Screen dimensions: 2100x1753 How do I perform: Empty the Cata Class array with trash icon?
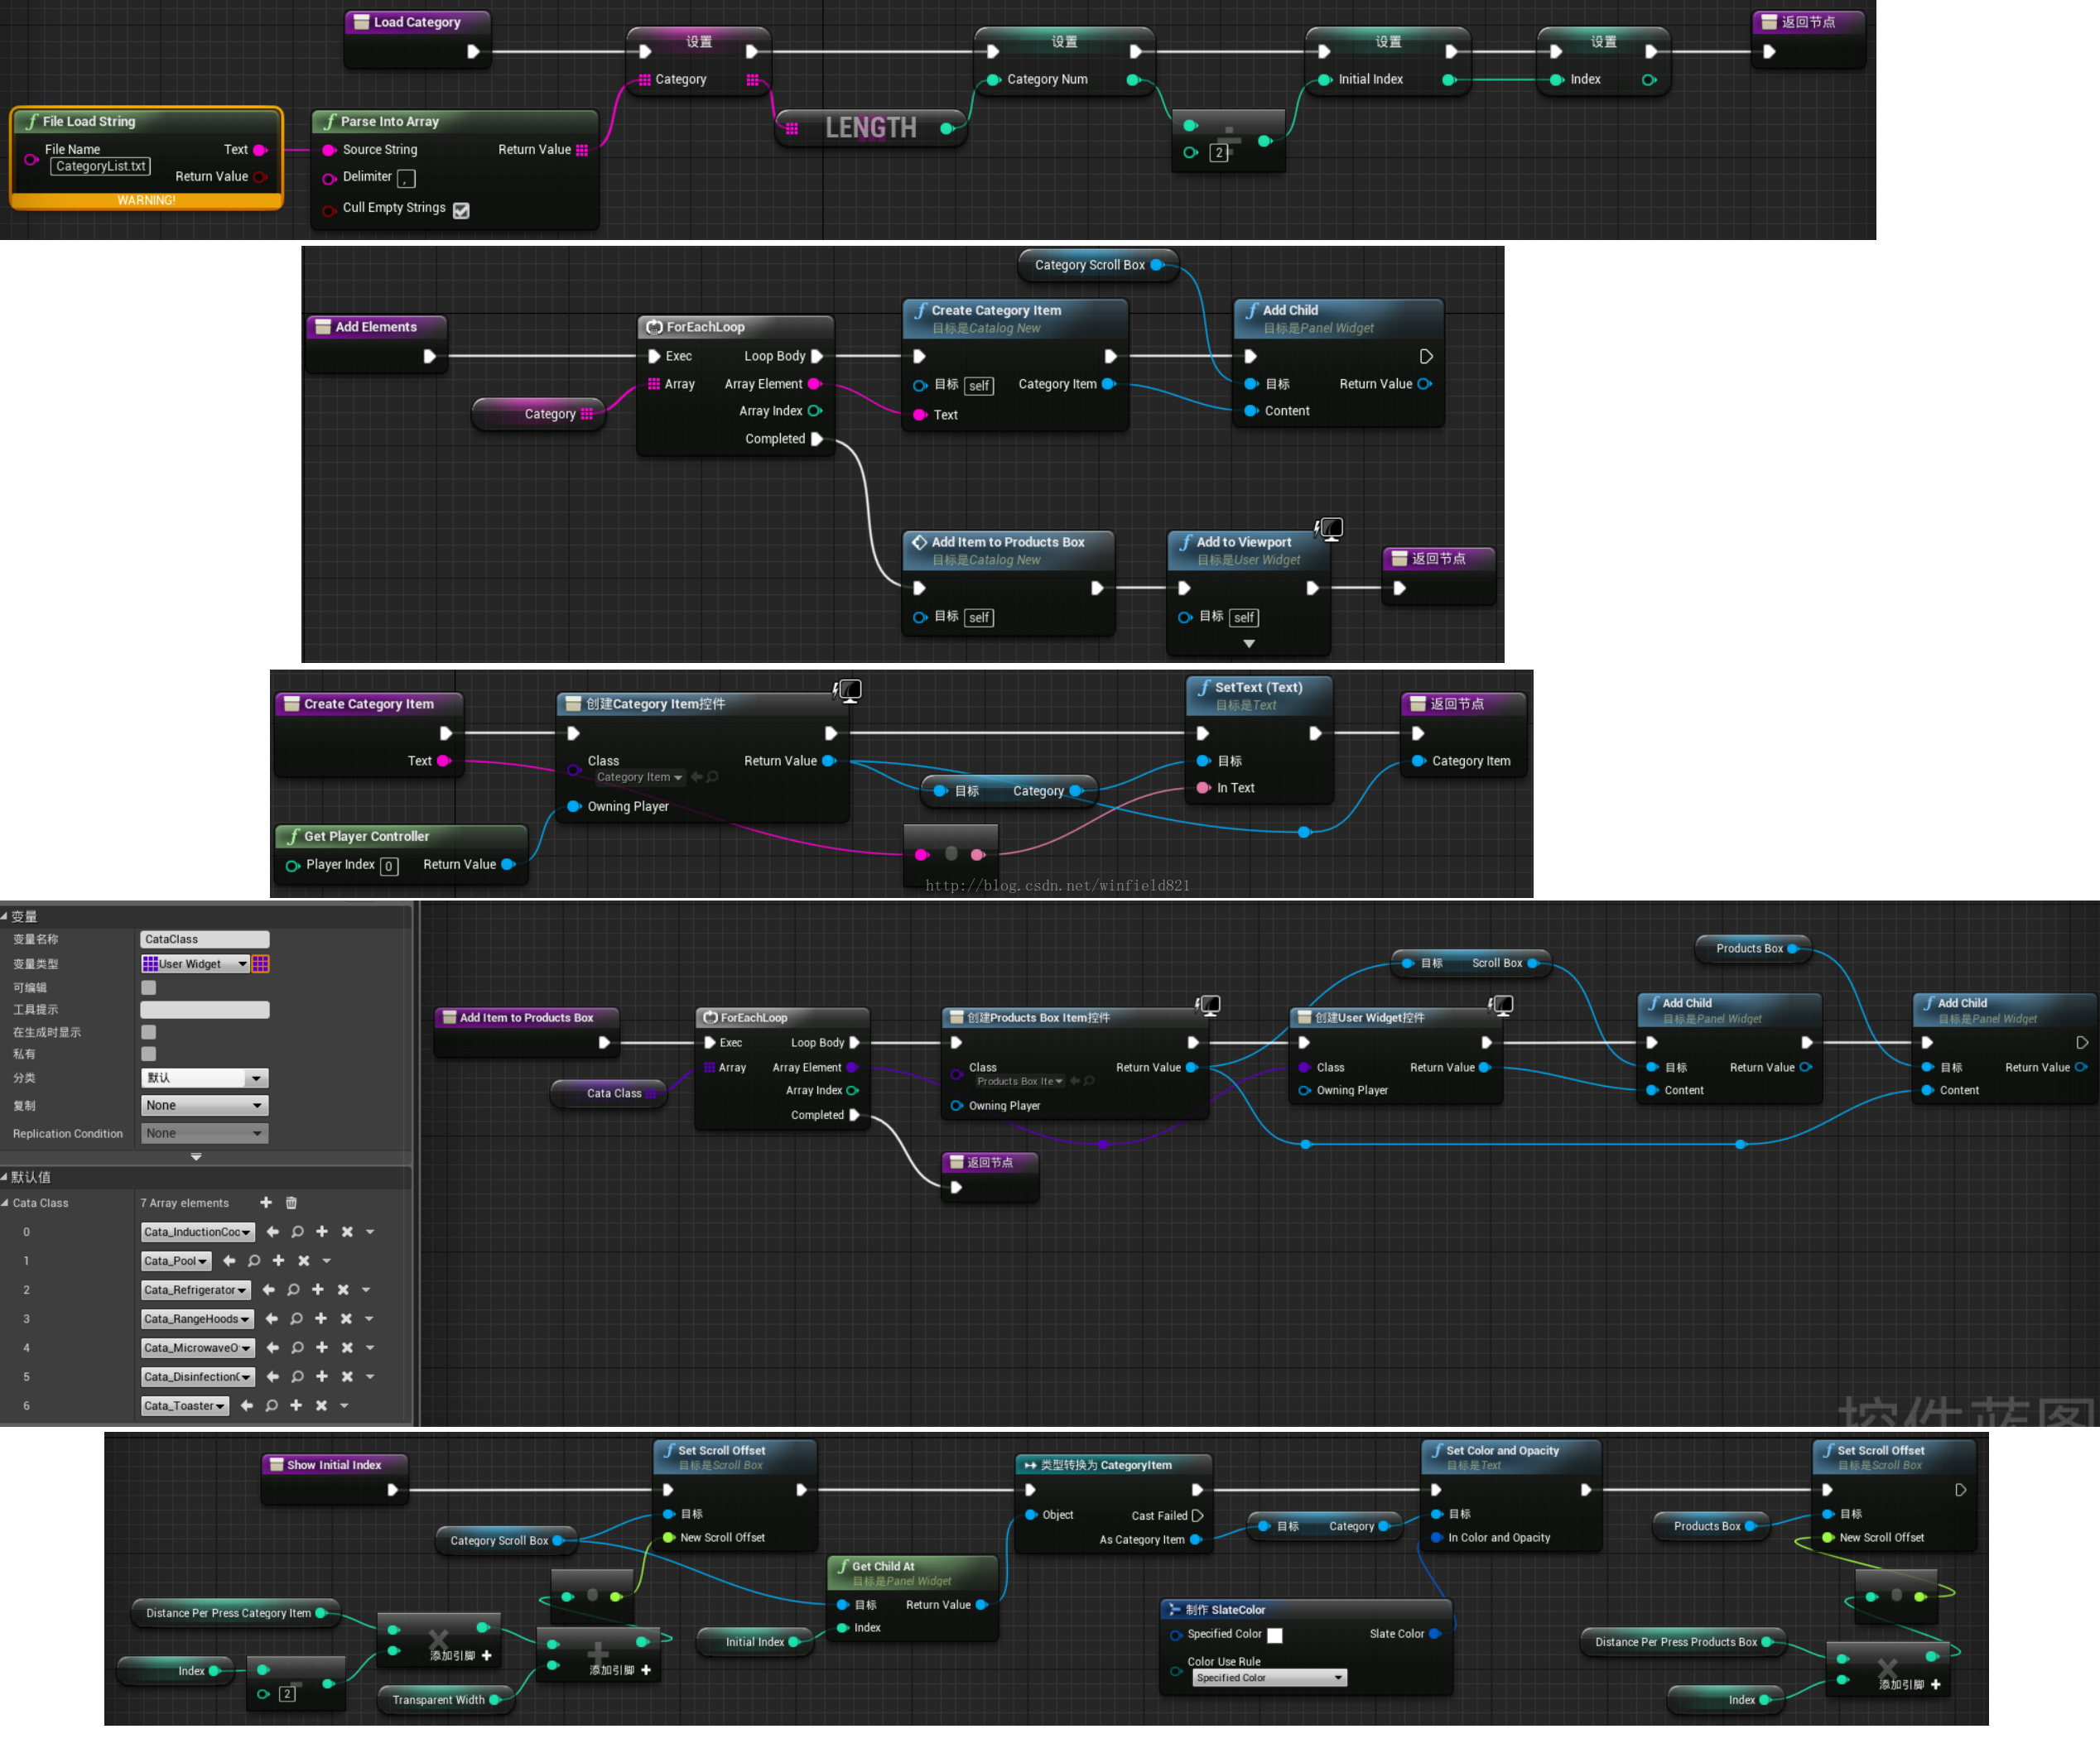pyautogui.click(x=291, y=1203)
